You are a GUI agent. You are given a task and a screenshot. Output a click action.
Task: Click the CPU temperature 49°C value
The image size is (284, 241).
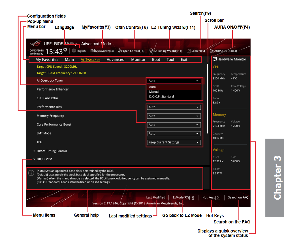coord(234,79)
